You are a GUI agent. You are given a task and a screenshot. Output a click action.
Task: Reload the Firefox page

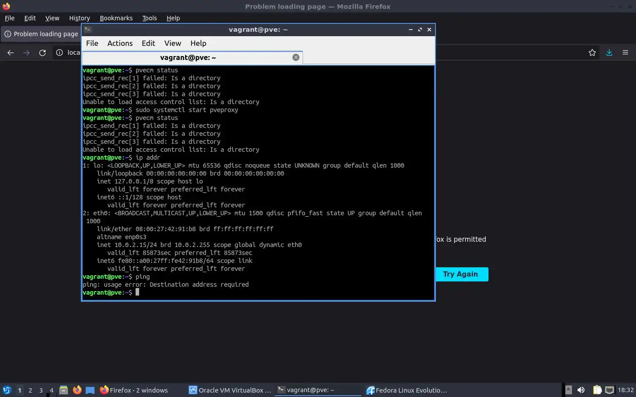tap(42, 52)
